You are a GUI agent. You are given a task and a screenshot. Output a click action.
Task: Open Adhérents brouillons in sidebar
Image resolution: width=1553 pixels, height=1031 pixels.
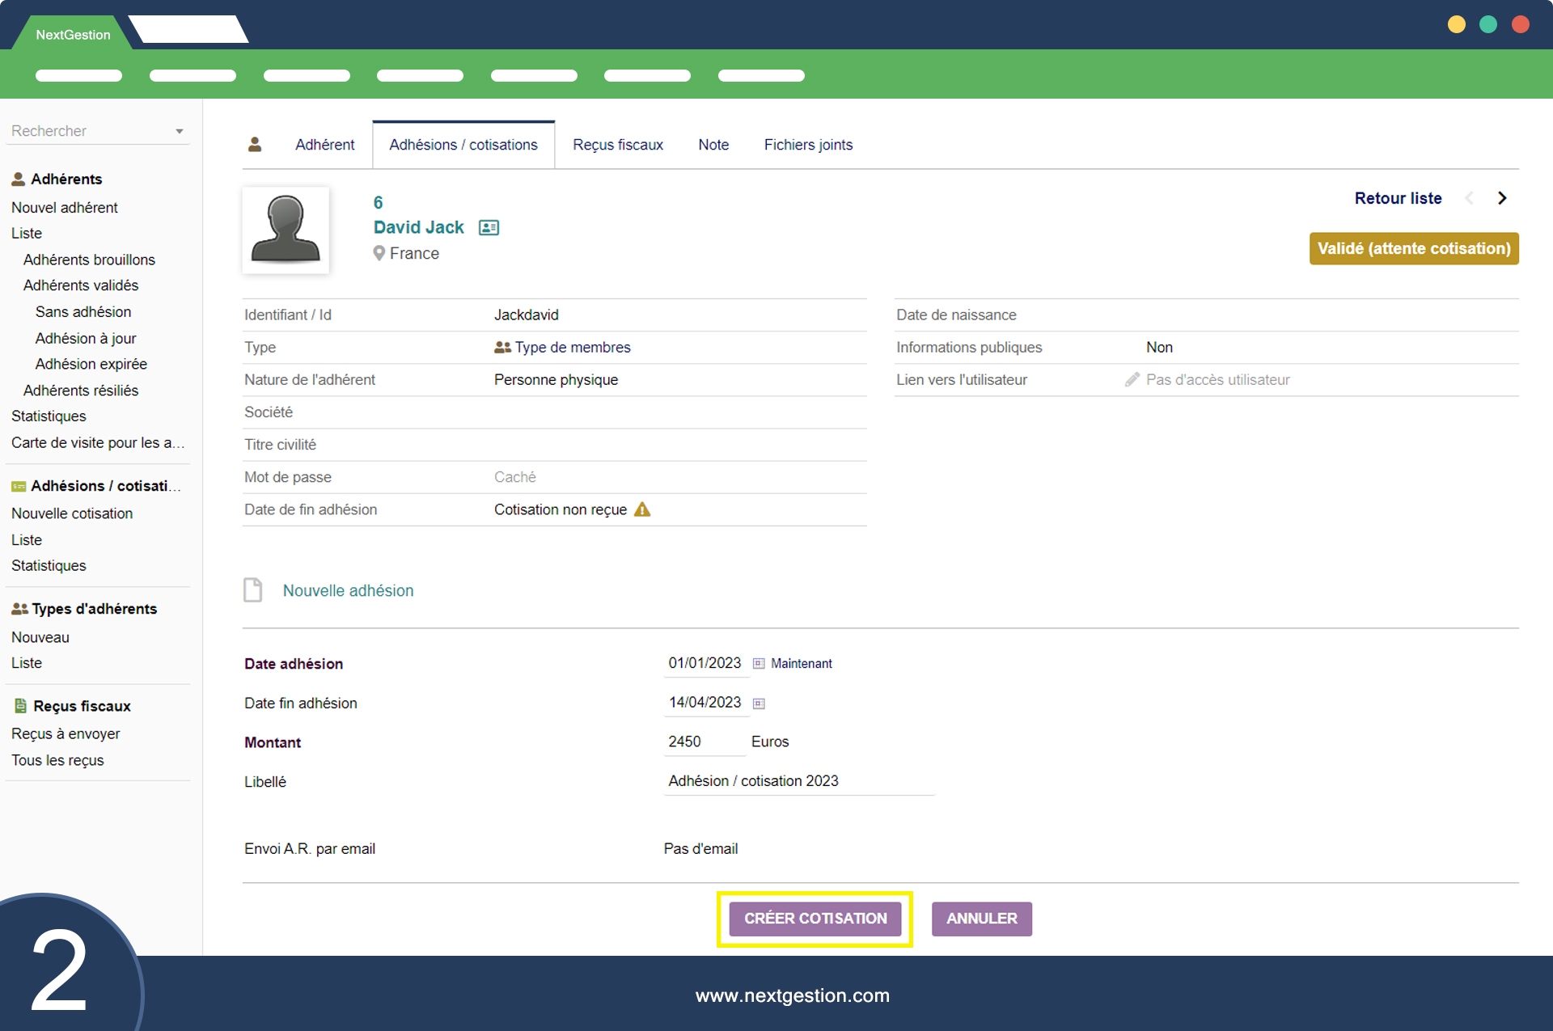pyautogui.click(x=89, y=260)
